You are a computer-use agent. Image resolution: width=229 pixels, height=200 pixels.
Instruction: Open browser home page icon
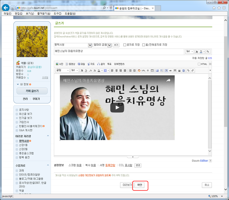[214, 8]
